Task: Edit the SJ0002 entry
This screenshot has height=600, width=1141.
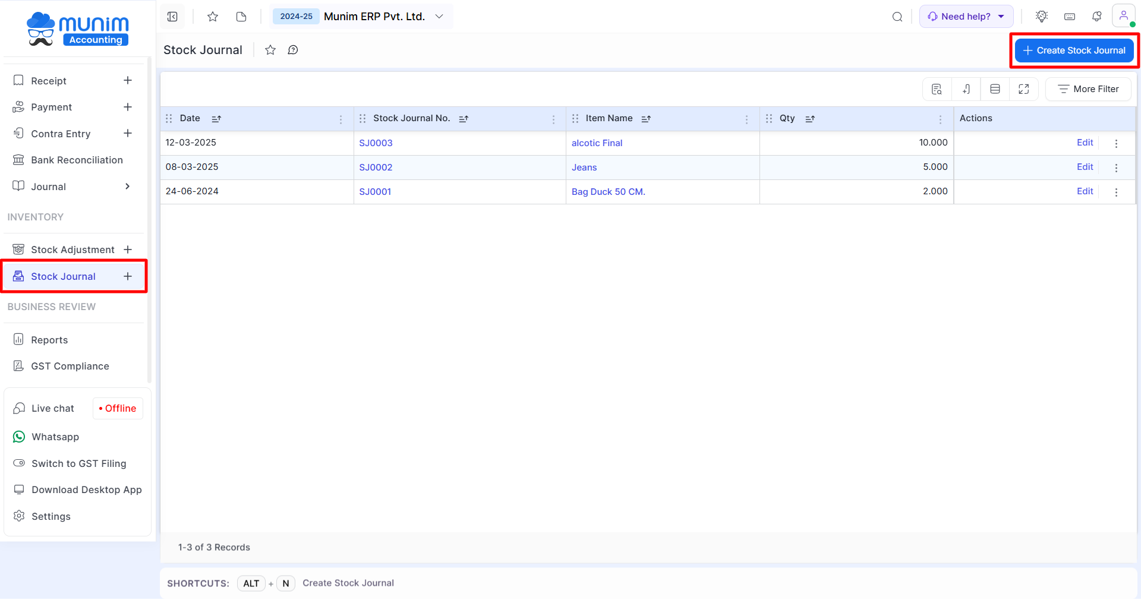Action: 1085,167
